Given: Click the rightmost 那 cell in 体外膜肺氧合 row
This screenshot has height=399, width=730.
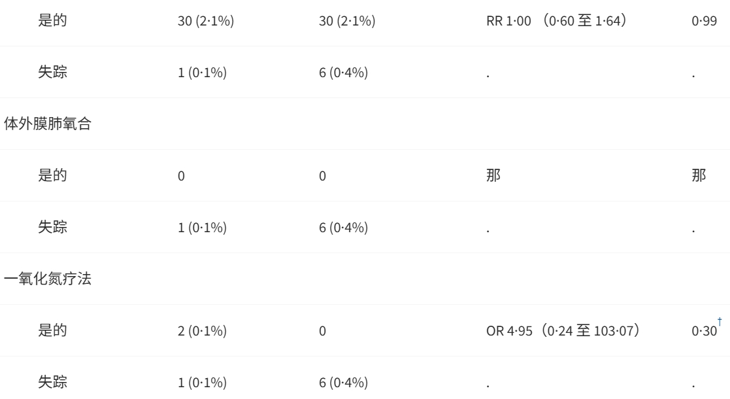Looking at the screenshot, I should [699, 175].
